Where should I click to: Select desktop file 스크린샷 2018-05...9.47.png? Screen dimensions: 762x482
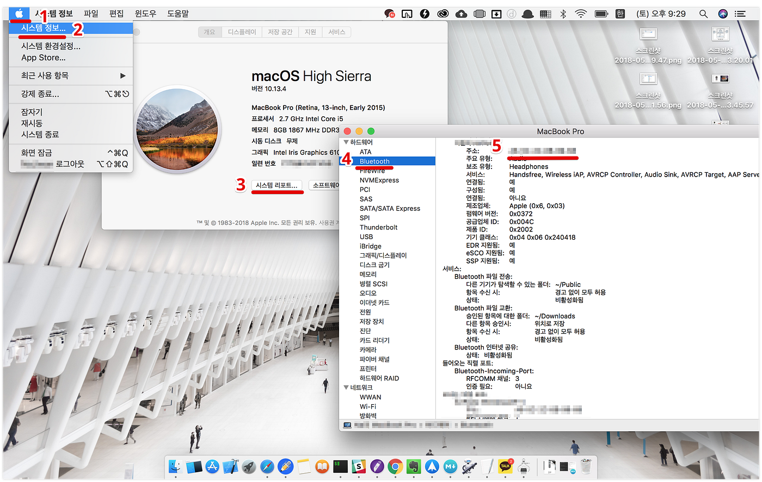click(x=648, y=45)
